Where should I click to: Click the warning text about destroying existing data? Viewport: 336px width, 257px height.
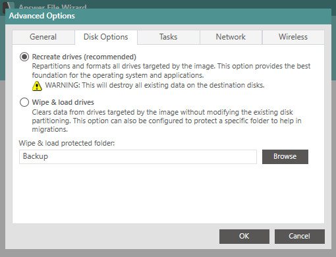[x=155, y=85]
